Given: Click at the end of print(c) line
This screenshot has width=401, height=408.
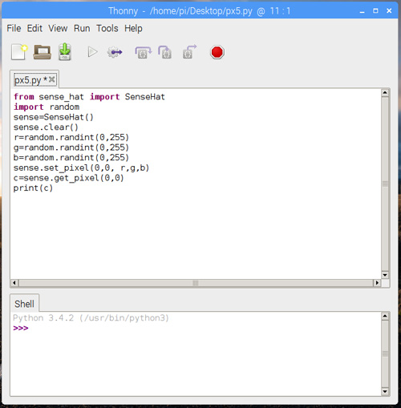Looking at the screenshot, I should [x=53, y=188].
